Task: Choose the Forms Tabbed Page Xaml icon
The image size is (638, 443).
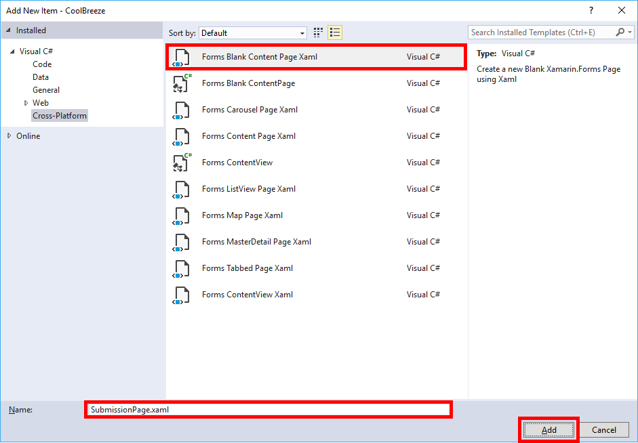Action: click(181, 268)
